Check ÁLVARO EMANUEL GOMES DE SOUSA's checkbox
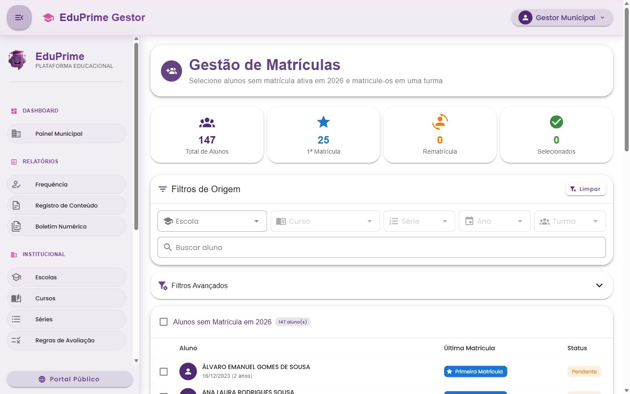Screen dimensions: 630x394 pyautogui.click(x=164, y=372)
